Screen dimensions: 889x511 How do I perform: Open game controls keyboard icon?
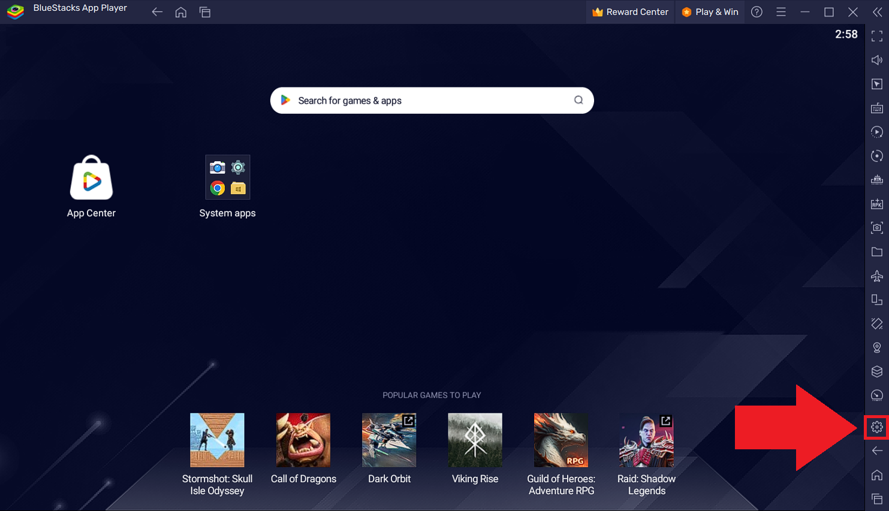tap(877, 108)
